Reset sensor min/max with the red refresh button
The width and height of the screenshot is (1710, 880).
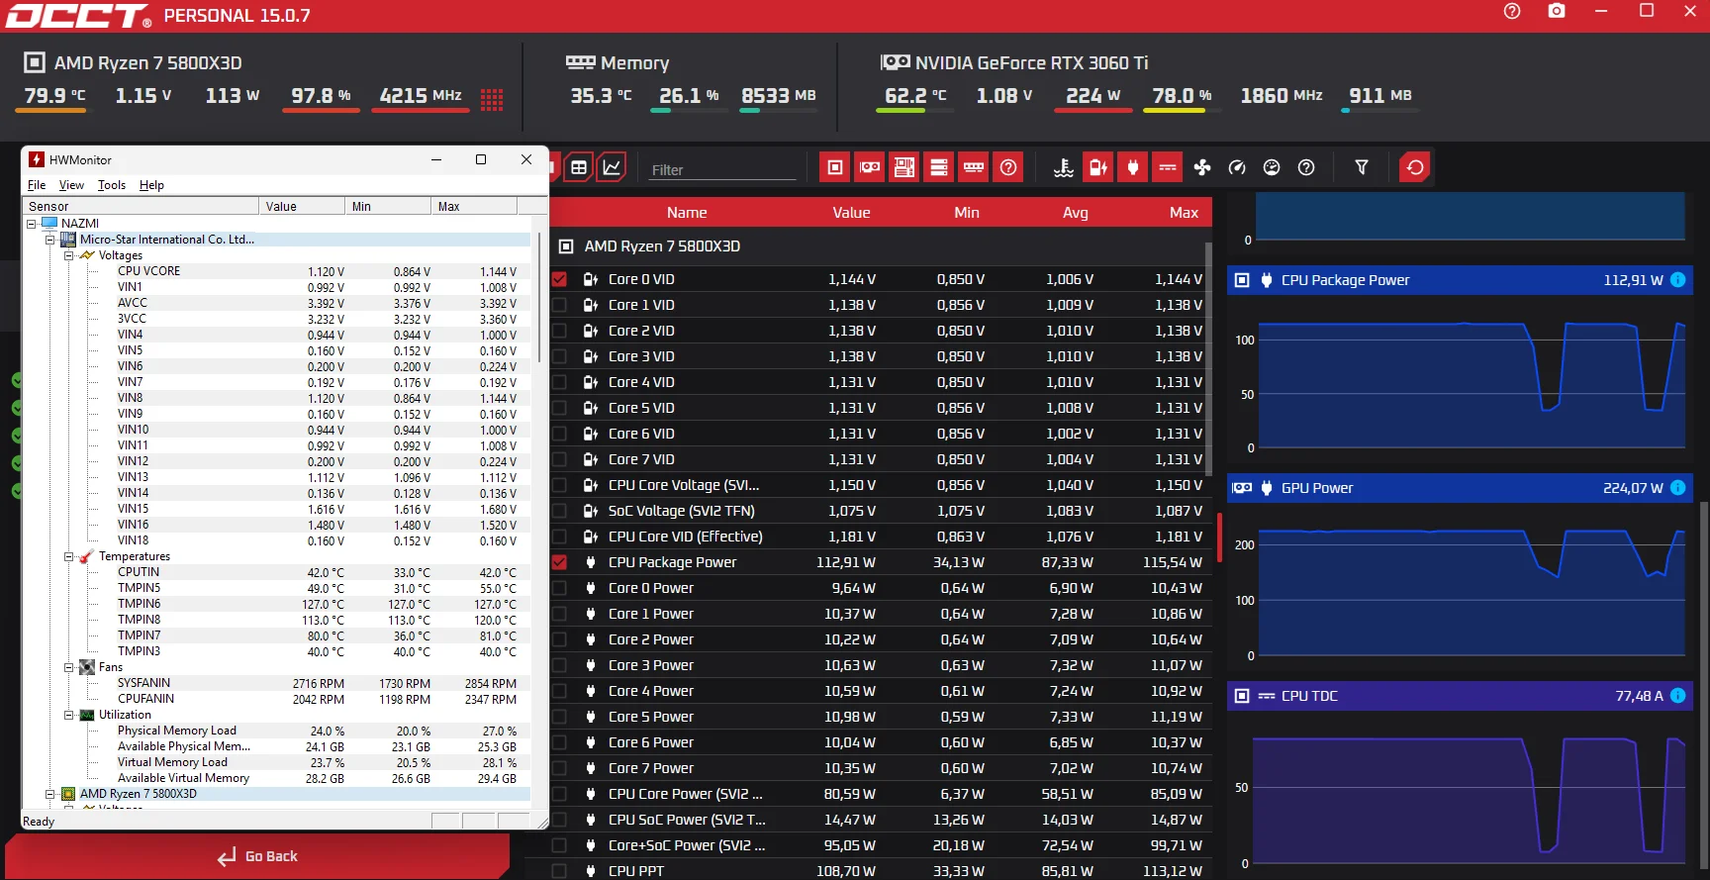[1415, 167]
